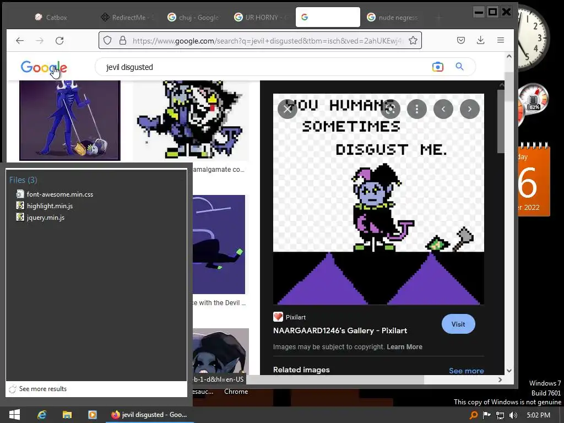Show previous image in preview
Screen dimensions: 564x423
pyautogui.click(x=443, y=109)
